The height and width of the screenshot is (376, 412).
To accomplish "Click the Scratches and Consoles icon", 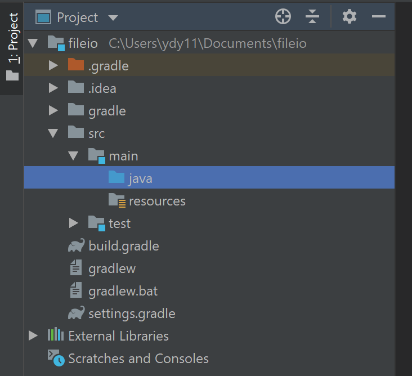I will pos(56,358).
